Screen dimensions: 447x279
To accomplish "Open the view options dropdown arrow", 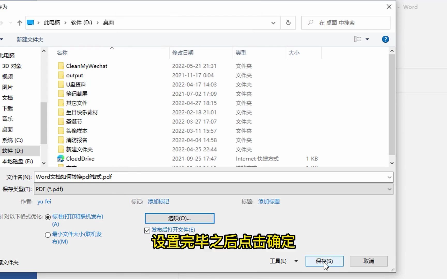I will coord(367,39).
